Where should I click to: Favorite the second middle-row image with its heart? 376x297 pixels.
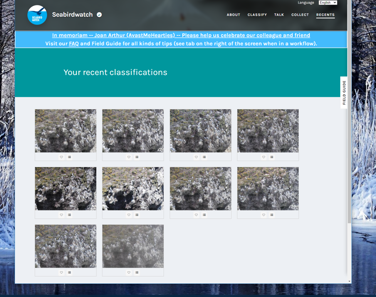tap(129, 215)
